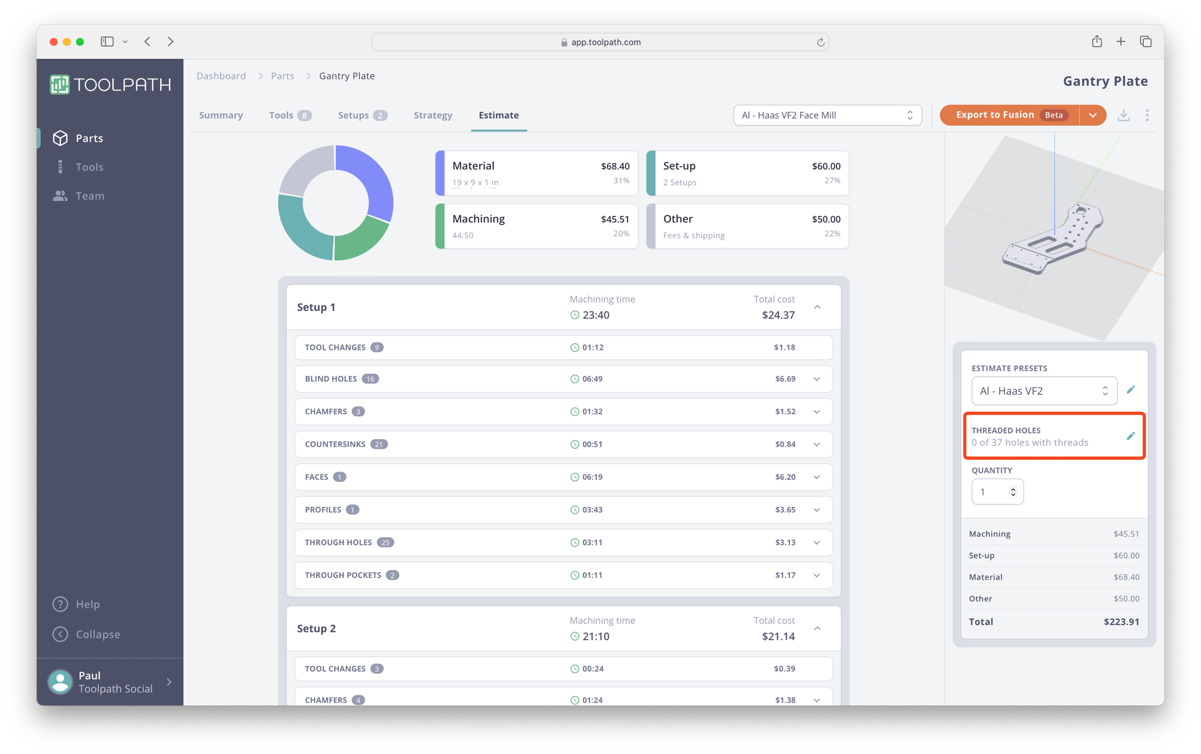This screenshot has width=1201, height=754.
Task: Expand the Through Pockets row
Action: coord(817,575)
